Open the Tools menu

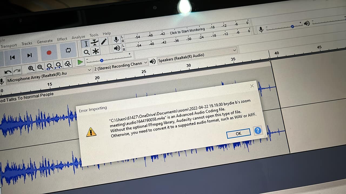point(94,35)
